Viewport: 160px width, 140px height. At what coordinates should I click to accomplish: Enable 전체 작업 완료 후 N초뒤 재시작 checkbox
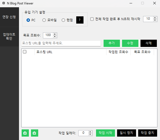tap(92, 19)
